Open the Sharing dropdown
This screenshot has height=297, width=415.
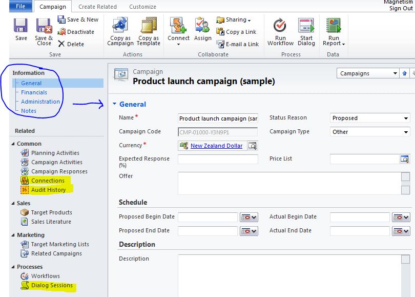pos(234,19)
